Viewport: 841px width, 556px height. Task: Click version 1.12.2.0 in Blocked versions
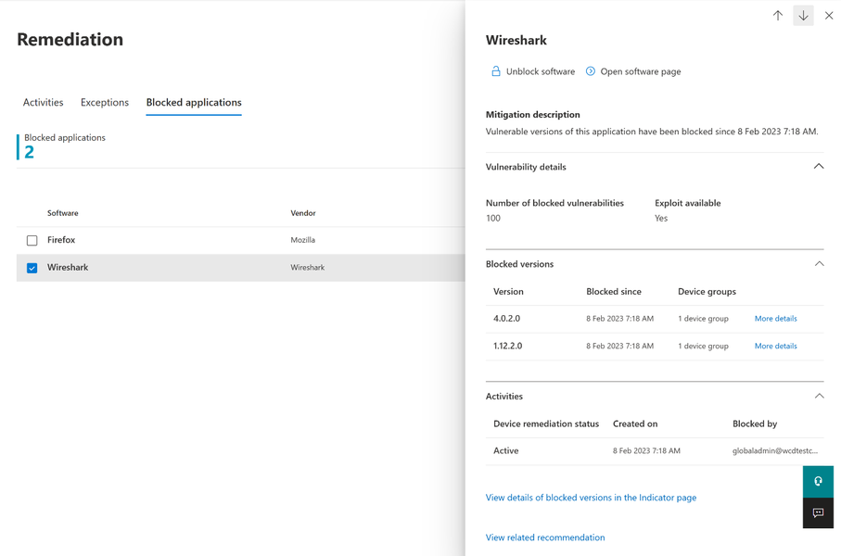point(508,346)
